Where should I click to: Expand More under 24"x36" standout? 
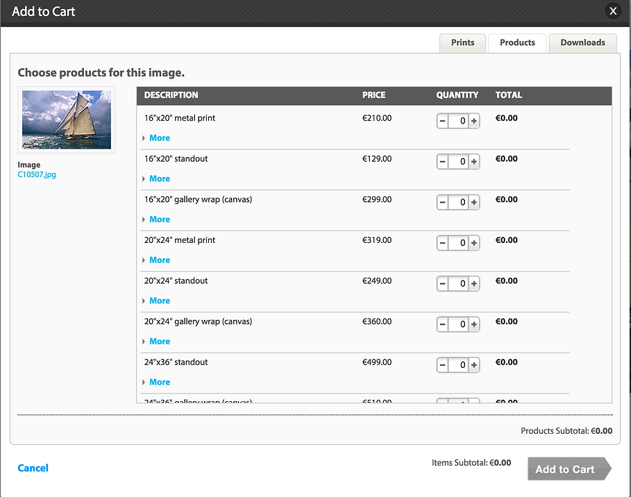pyautogui.click(x=160, y=382)
